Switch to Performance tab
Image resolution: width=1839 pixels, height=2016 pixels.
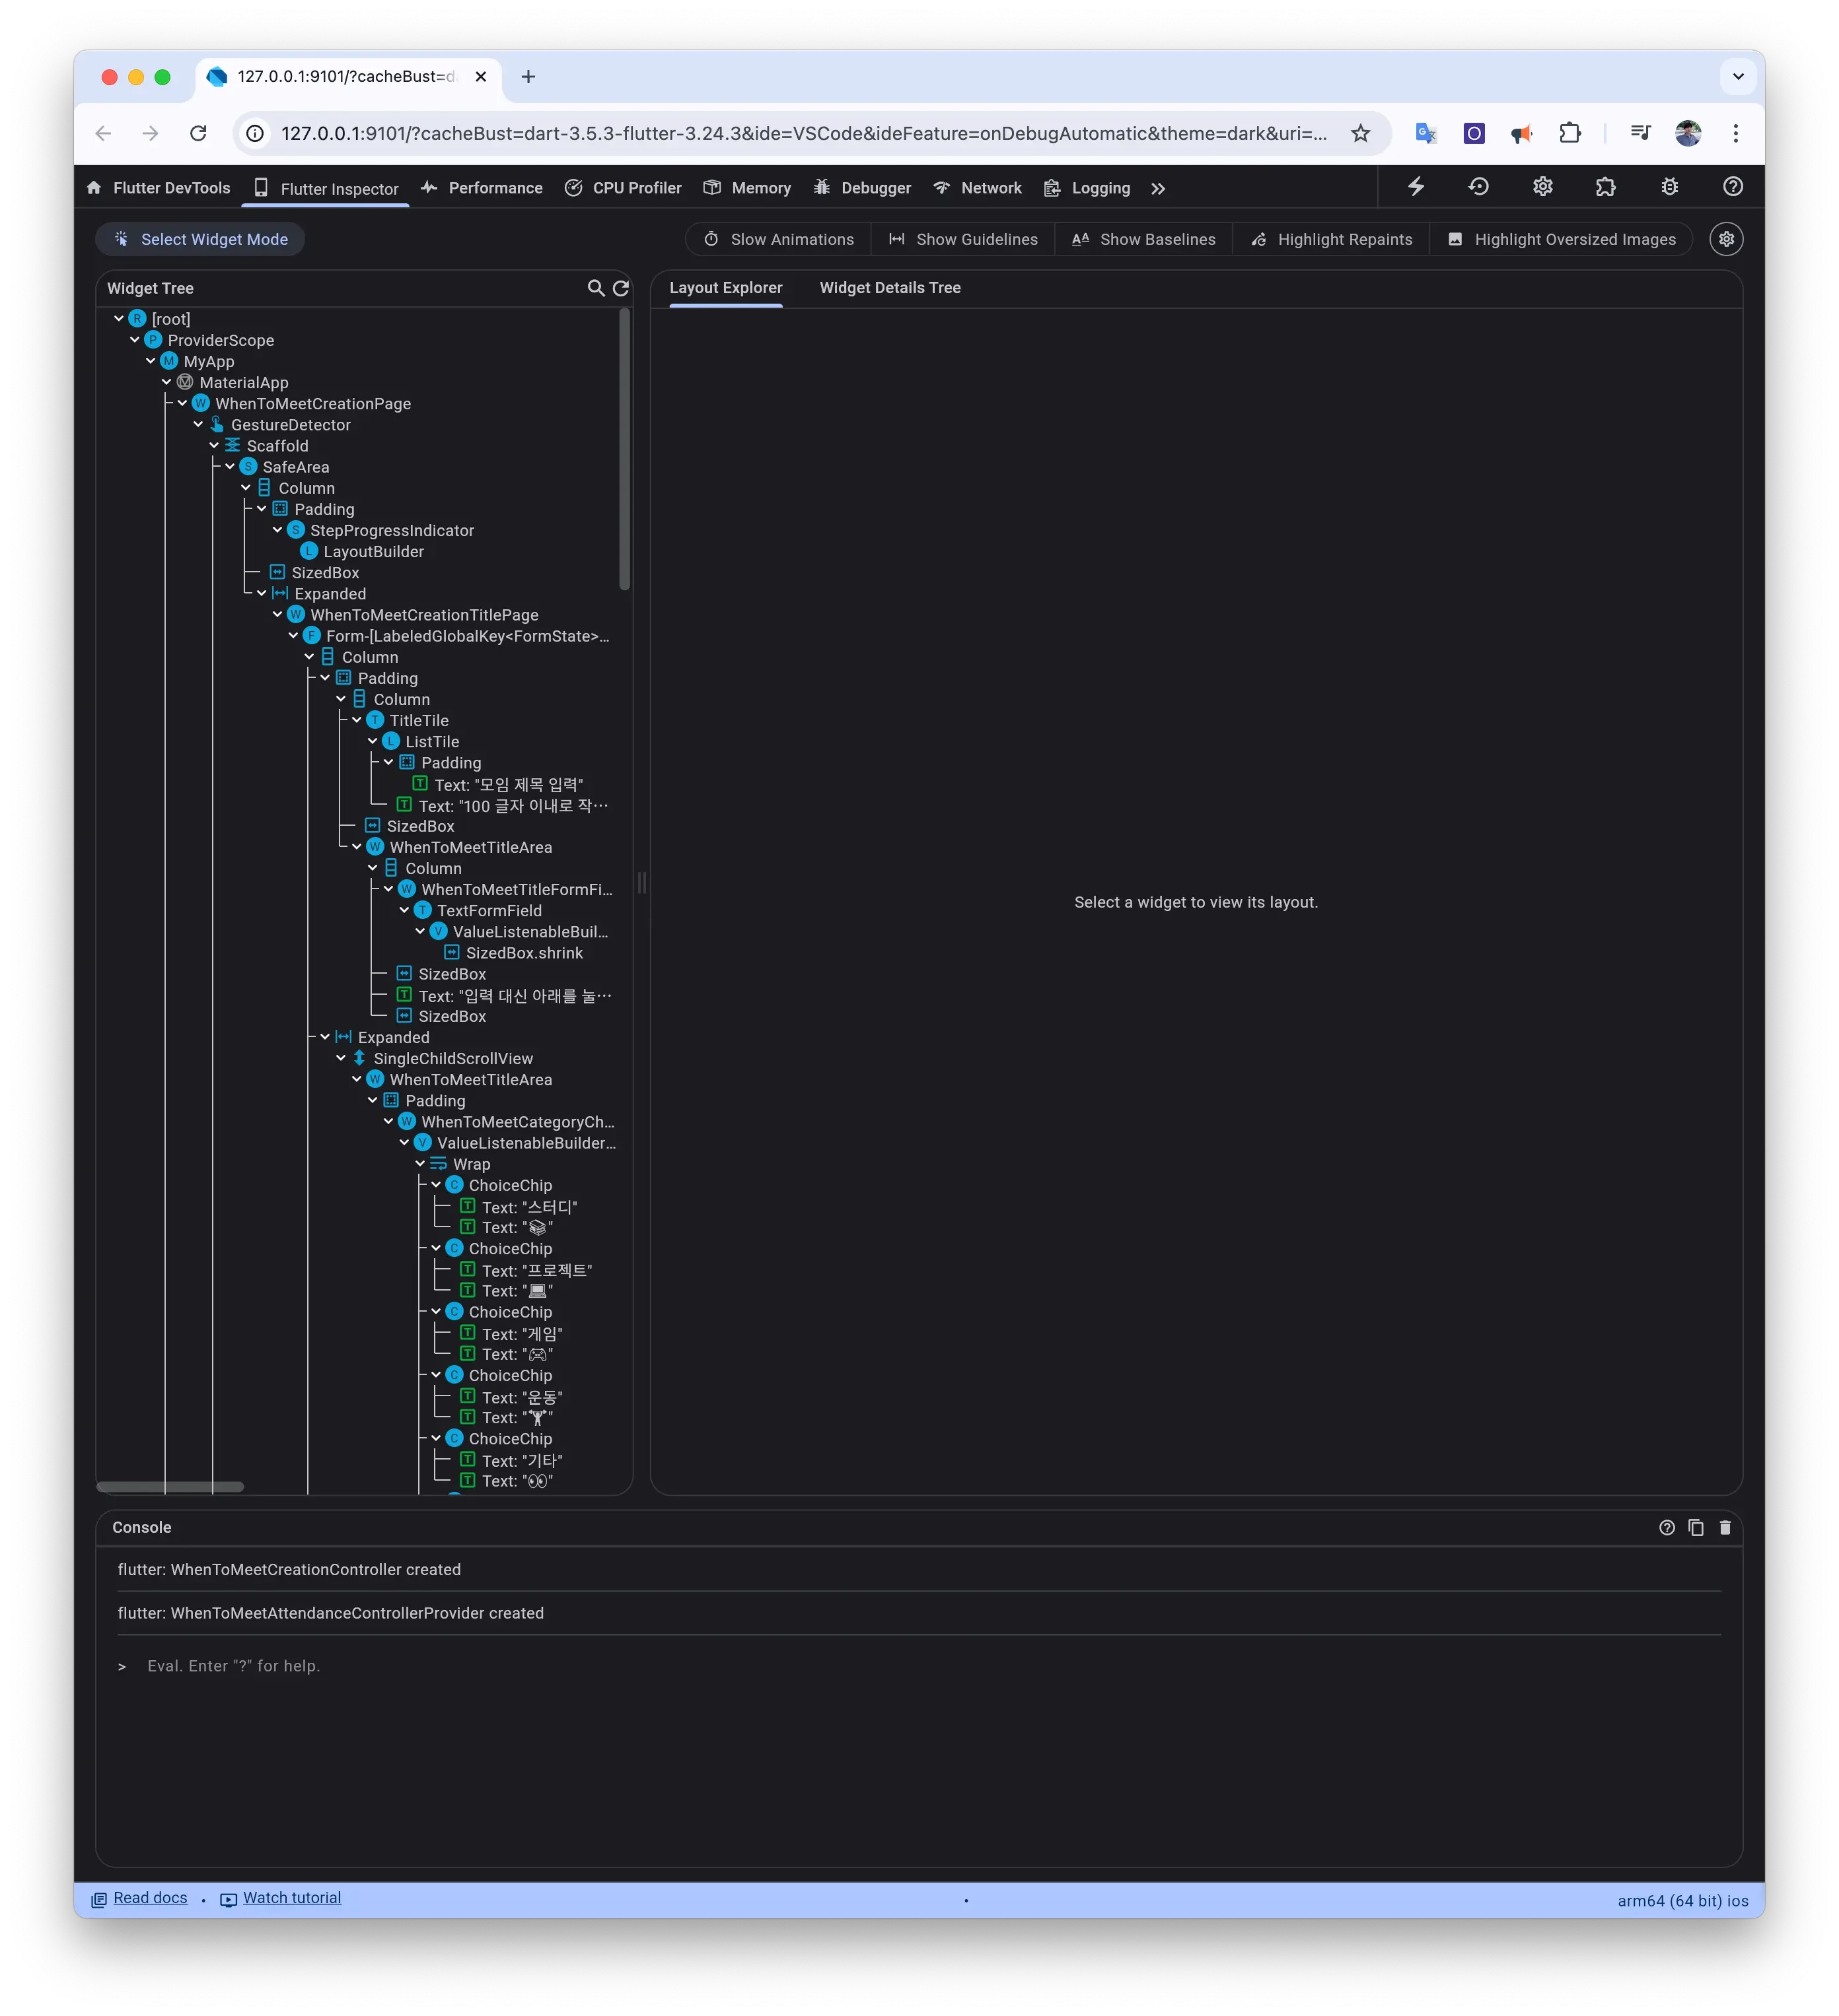(x=482, y=188)
